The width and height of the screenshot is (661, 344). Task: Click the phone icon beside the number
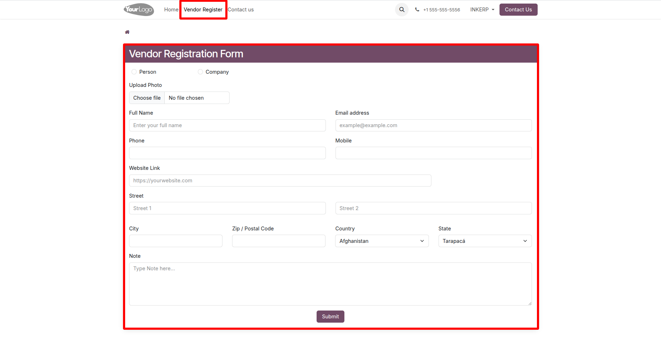click(x=417, y=10)
